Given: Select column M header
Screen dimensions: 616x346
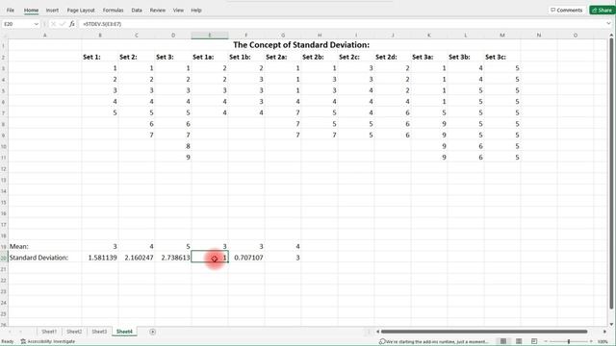Looking at the screenshot, I should 502,36.
